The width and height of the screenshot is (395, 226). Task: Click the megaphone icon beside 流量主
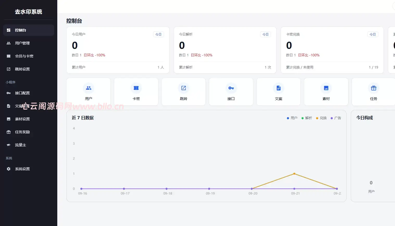click(x=9, y=145)
